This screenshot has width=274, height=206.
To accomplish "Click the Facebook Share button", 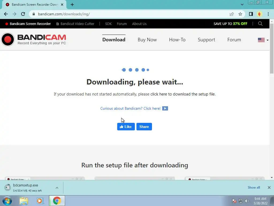I will point(144,127).
